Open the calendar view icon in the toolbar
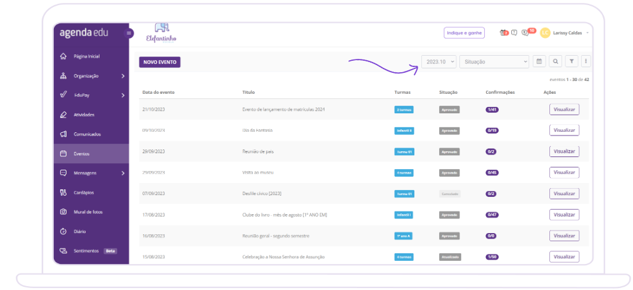The width and height of the screenshot is (633, 290). pyautogui.click(x=539, y=61)
